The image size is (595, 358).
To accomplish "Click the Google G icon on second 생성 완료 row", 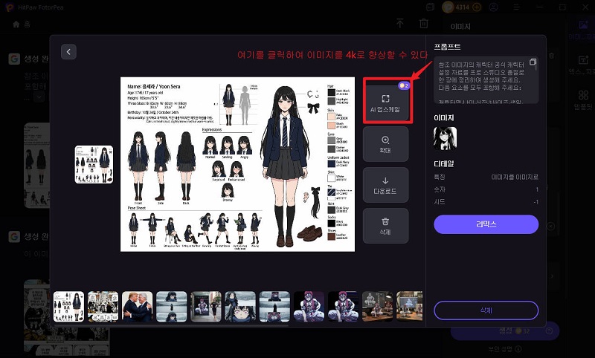I will [x=14, y=237].
